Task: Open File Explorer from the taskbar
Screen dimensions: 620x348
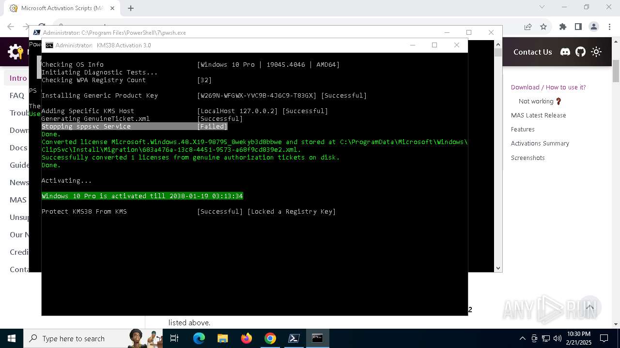Action: tap(222, 338)
